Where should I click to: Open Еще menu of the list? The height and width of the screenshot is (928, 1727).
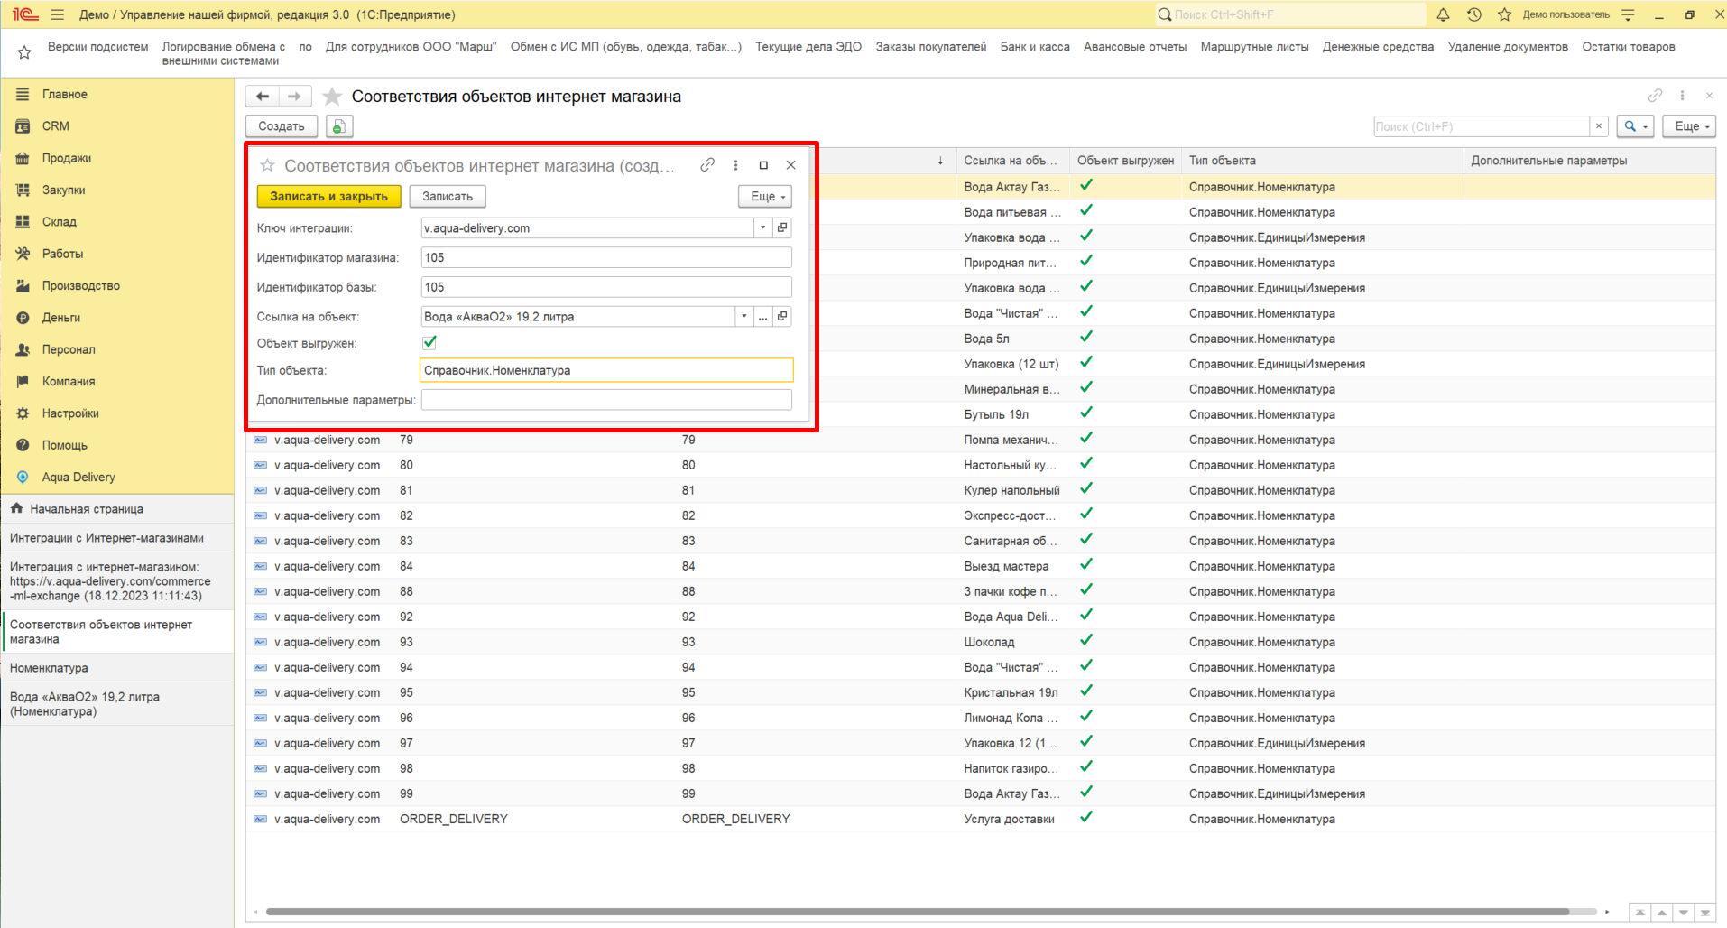[1690, 126]
